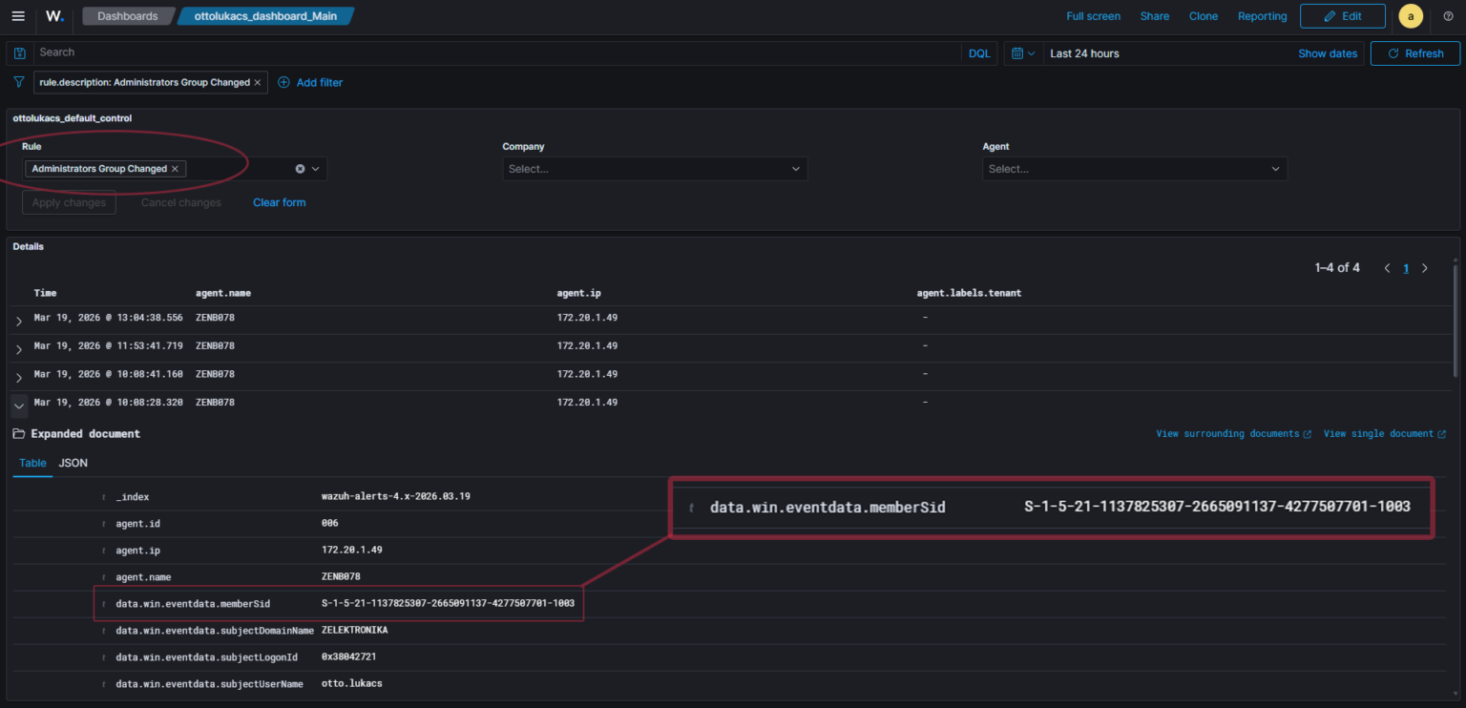Image resolution: width=1466 pixels, height=708 pixels.
Task: Clear the Rule selection with the circle x
Action: [x=300, y=169]
